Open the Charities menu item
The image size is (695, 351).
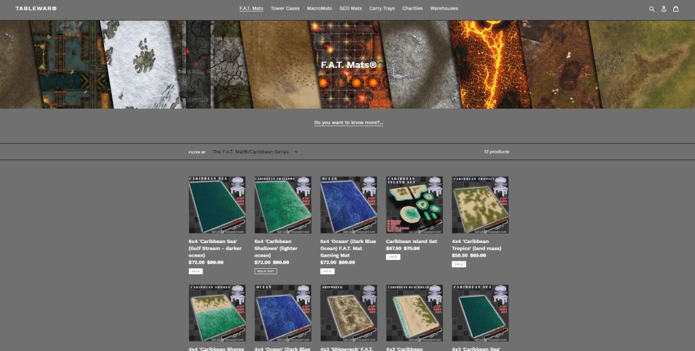(x=412, y=8)
